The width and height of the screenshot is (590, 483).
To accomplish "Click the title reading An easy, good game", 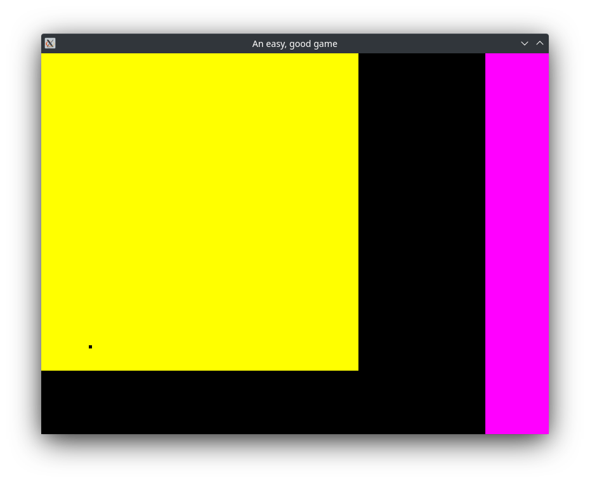I will (294, 43).
